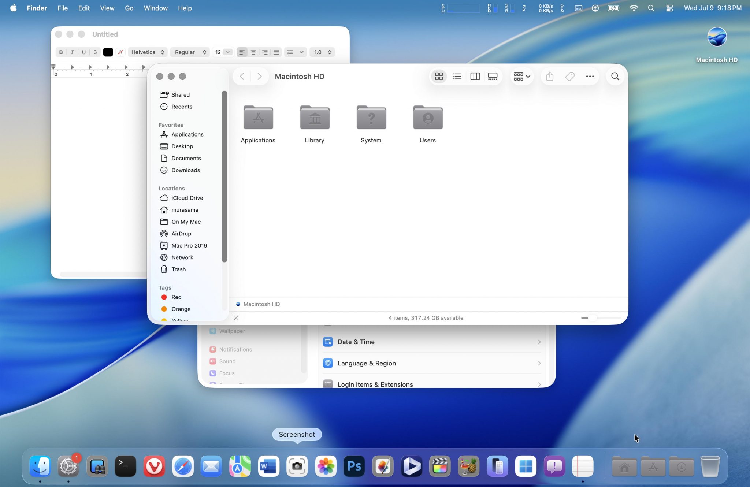The height and width of the screenshot is (487, 750).
Task: Click the Edit Tags icon
Action: click(x=570, y=76)
